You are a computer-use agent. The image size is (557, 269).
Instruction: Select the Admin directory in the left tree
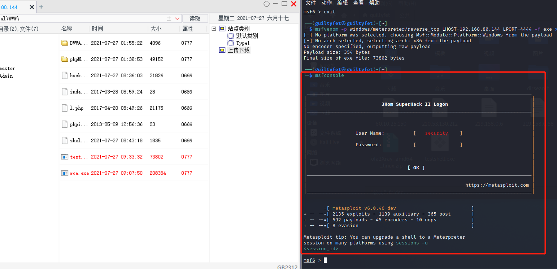[x=6, y=76]
